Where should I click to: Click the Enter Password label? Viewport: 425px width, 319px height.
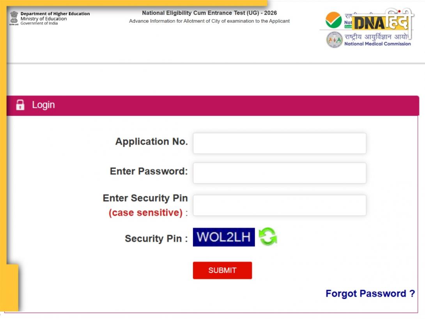[x=149, y=171]
